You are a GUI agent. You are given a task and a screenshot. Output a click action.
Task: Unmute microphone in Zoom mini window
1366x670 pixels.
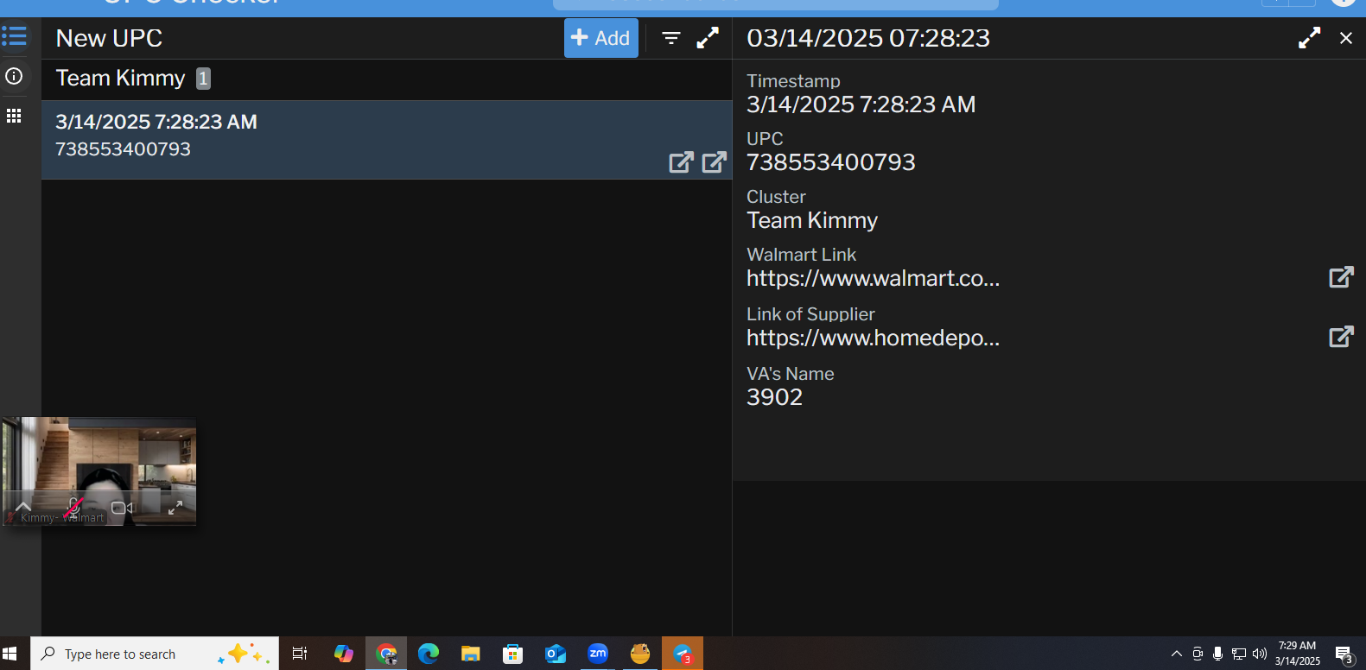[73, 508]
